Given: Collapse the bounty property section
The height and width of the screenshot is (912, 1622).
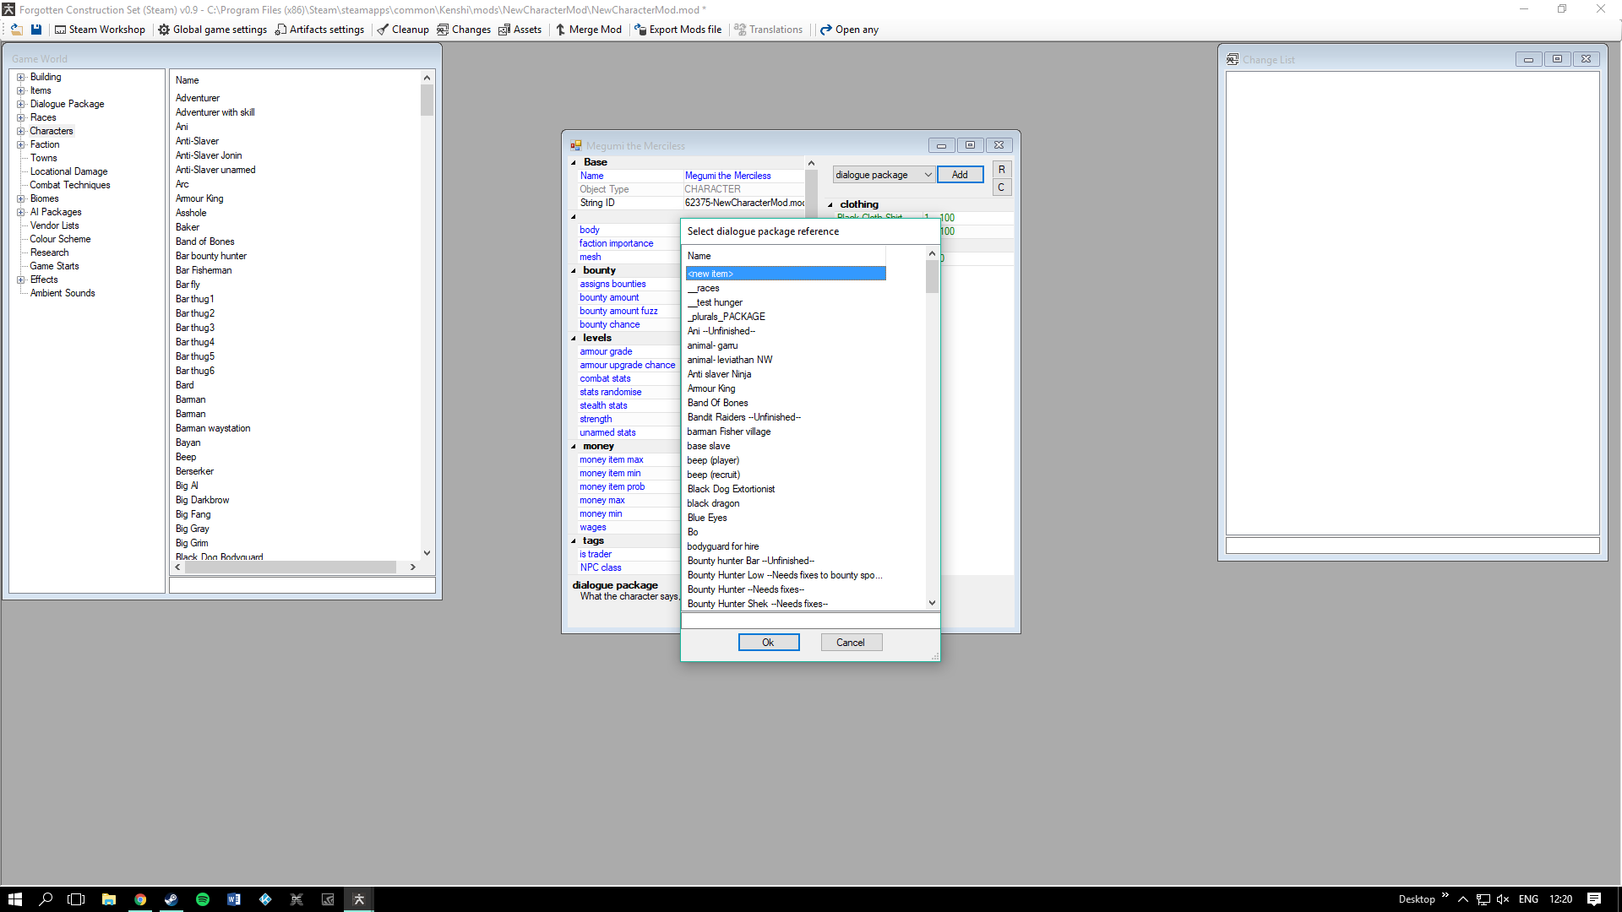Looking at the screenshot, I should [x=574, y=271].
